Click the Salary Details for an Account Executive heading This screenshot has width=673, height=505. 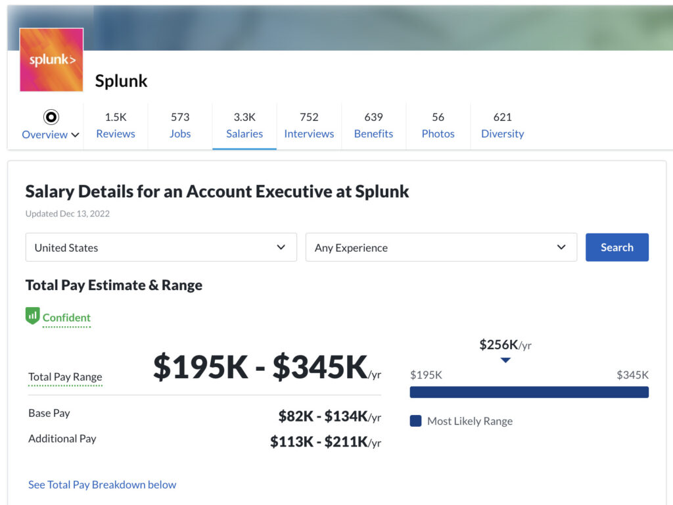[x=217, y=191]
